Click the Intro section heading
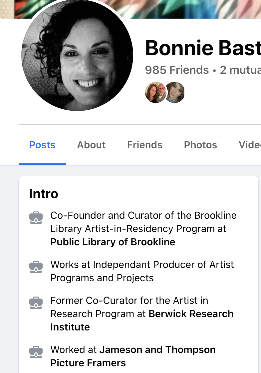 coord(44,193)
